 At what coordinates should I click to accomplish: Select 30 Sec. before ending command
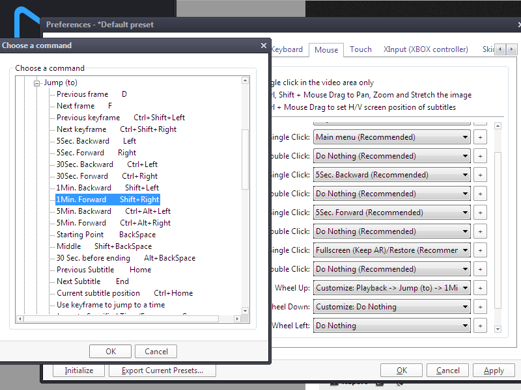(126, 258)
